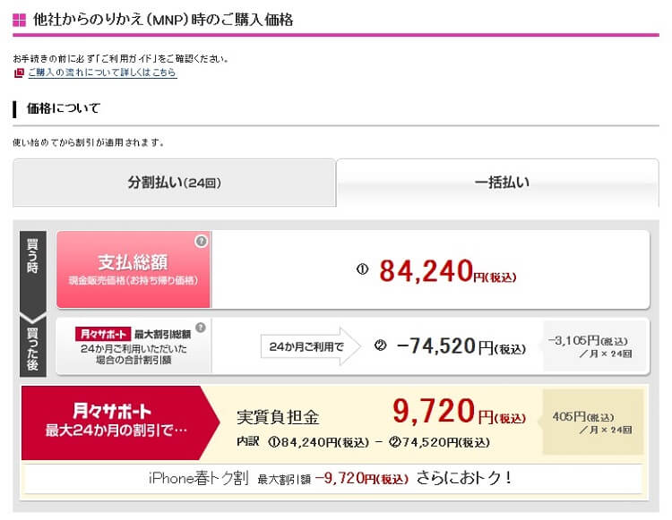The image size is (672, 520).
Task: Click the 405円 monthly cost box
Action: pos(591,422)
